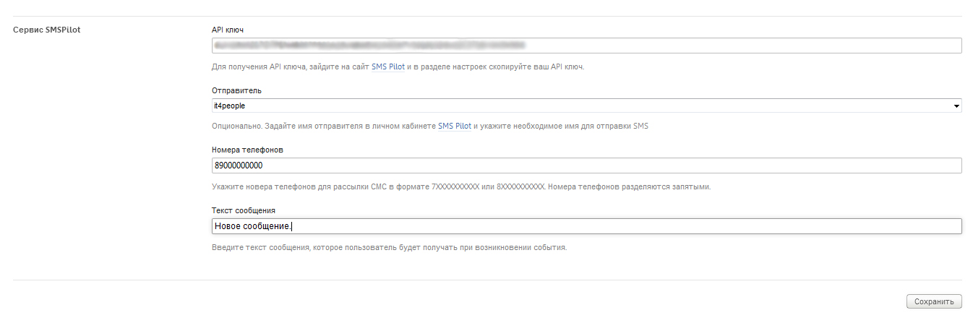Click the 'Текст сообщения' field label
973x318 pixels.
(x=243, y=210)
